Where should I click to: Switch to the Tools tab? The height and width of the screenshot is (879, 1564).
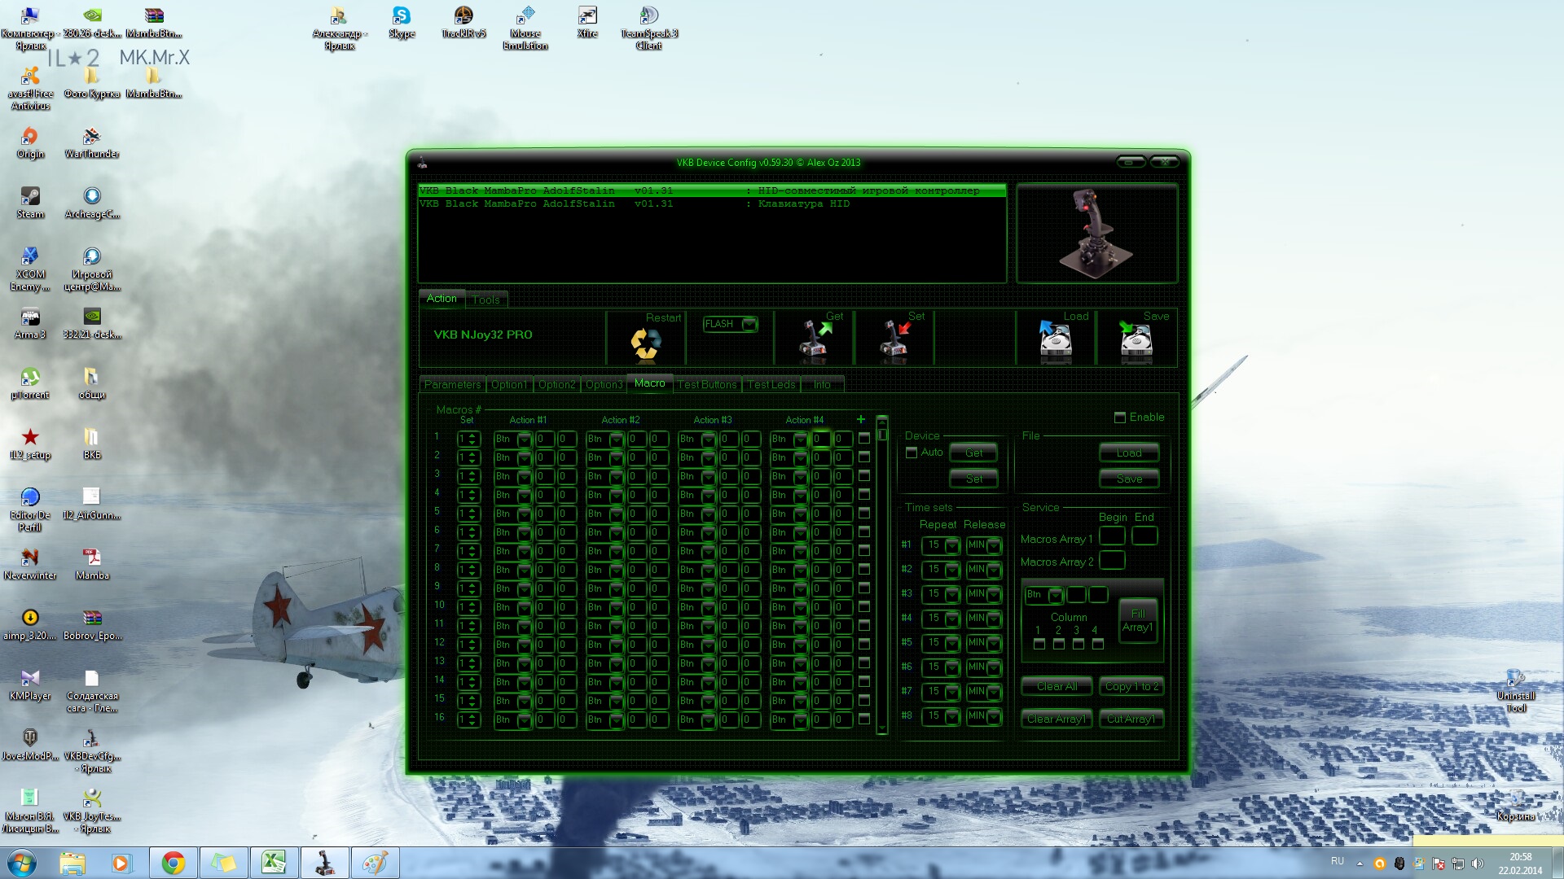click(486, 300)
